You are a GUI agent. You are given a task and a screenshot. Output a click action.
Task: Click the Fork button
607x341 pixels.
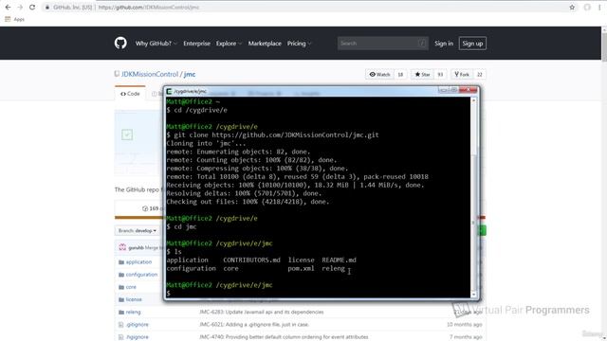[x=462, y=74]
